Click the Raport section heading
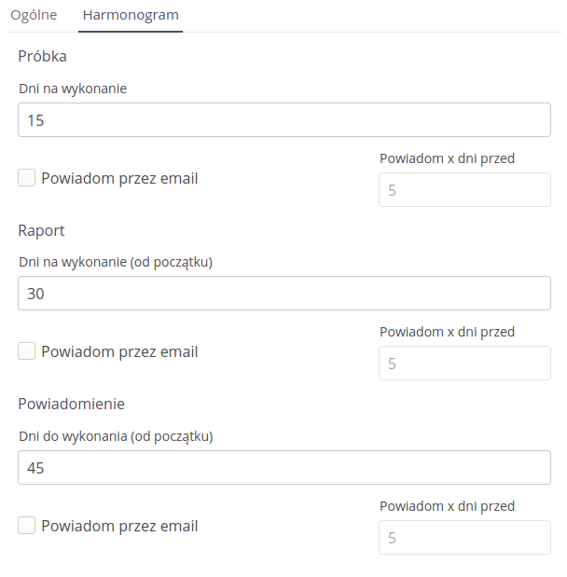 click(x=41, y=230)
